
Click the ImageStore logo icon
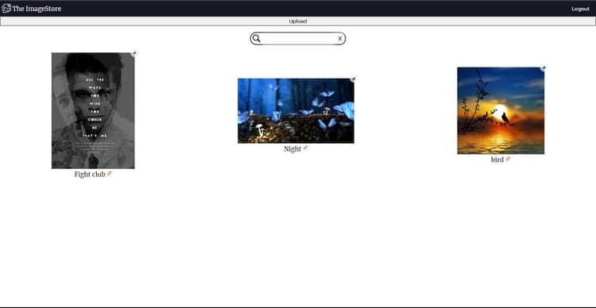[6, 9]
